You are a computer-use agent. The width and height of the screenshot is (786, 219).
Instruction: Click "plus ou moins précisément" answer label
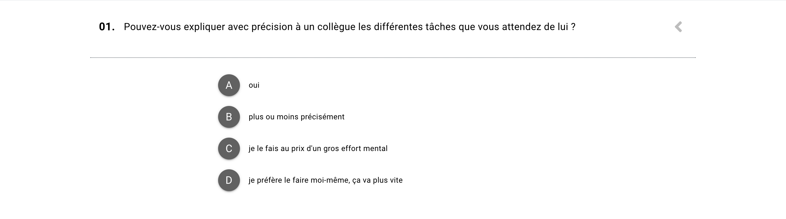coord(296,117)
